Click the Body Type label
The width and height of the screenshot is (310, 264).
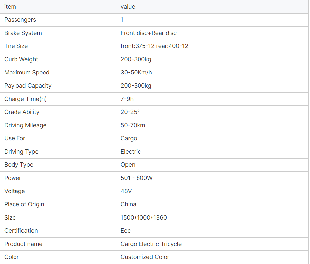[x=19, y=165]
